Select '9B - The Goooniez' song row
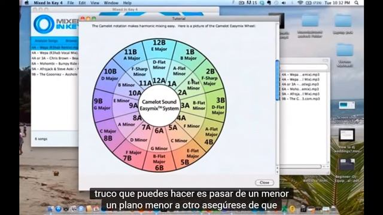Viewport: 383px width, 215px height. tap(54, 74)
